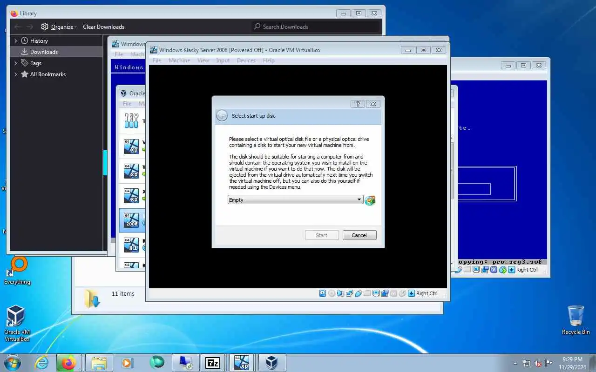Image resolution: width=596 pixels, height=372 pixels.
Task: Click display indicator icon in Klasky Server status bar
Action: [376, 293]
